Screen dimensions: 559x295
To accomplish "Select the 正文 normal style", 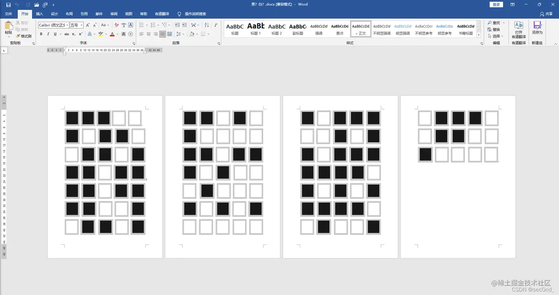I will point(360,29).
